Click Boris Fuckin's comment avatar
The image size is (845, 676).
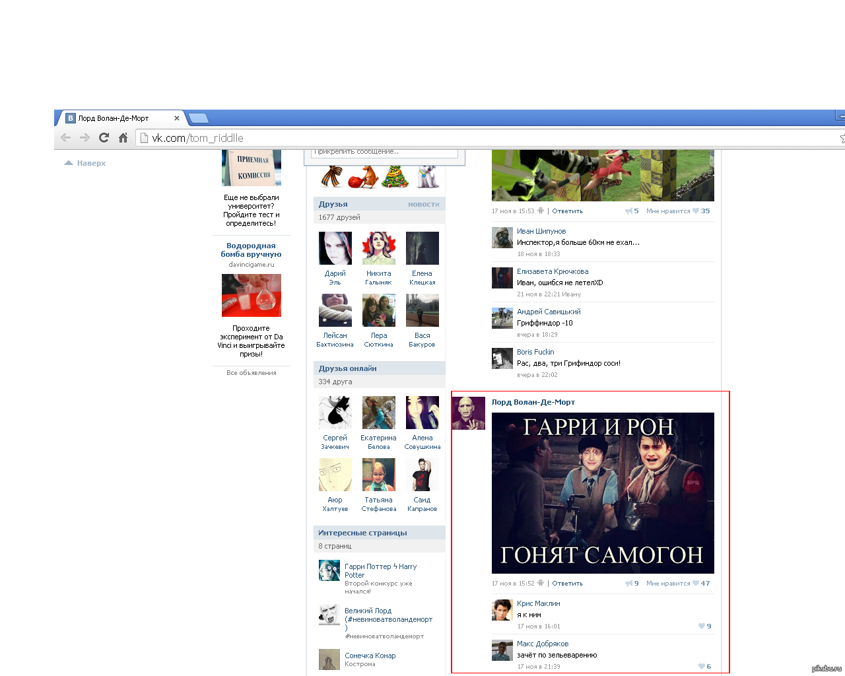[x=502, y=358]
